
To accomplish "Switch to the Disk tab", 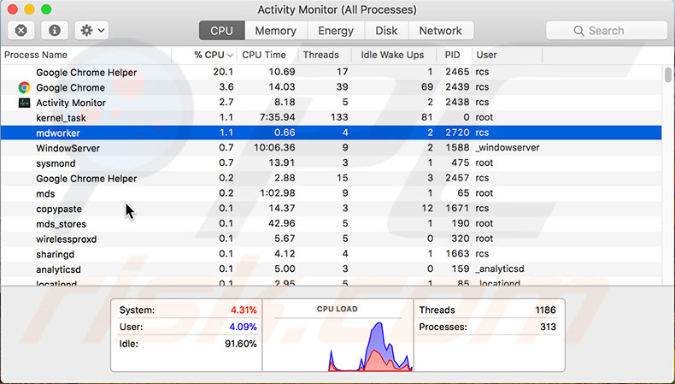I will tap(386, 31).
